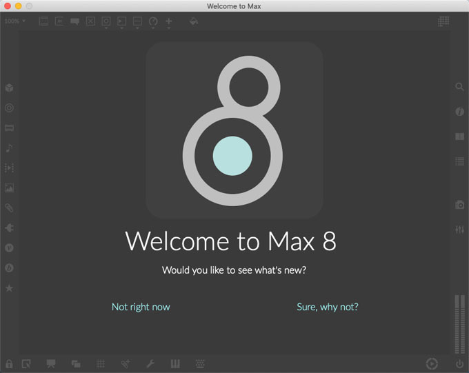Open the Objects browser cube icon
469x373 pixels.
pyautogui.click(x=10, y=88)
